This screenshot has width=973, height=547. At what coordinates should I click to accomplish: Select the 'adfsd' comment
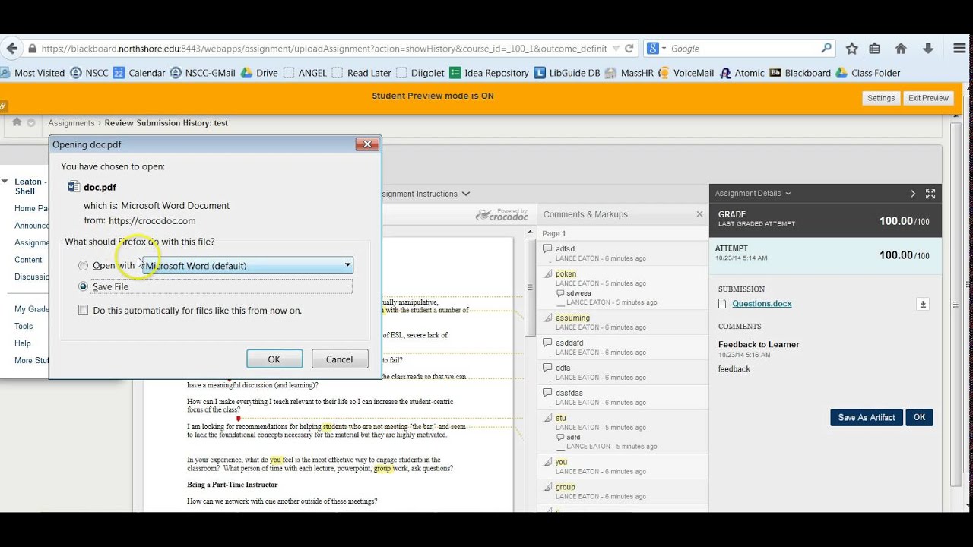point(624,253)
